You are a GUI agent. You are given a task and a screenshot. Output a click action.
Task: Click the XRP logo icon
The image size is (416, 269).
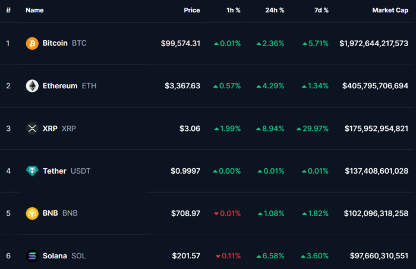pos(32,129)
